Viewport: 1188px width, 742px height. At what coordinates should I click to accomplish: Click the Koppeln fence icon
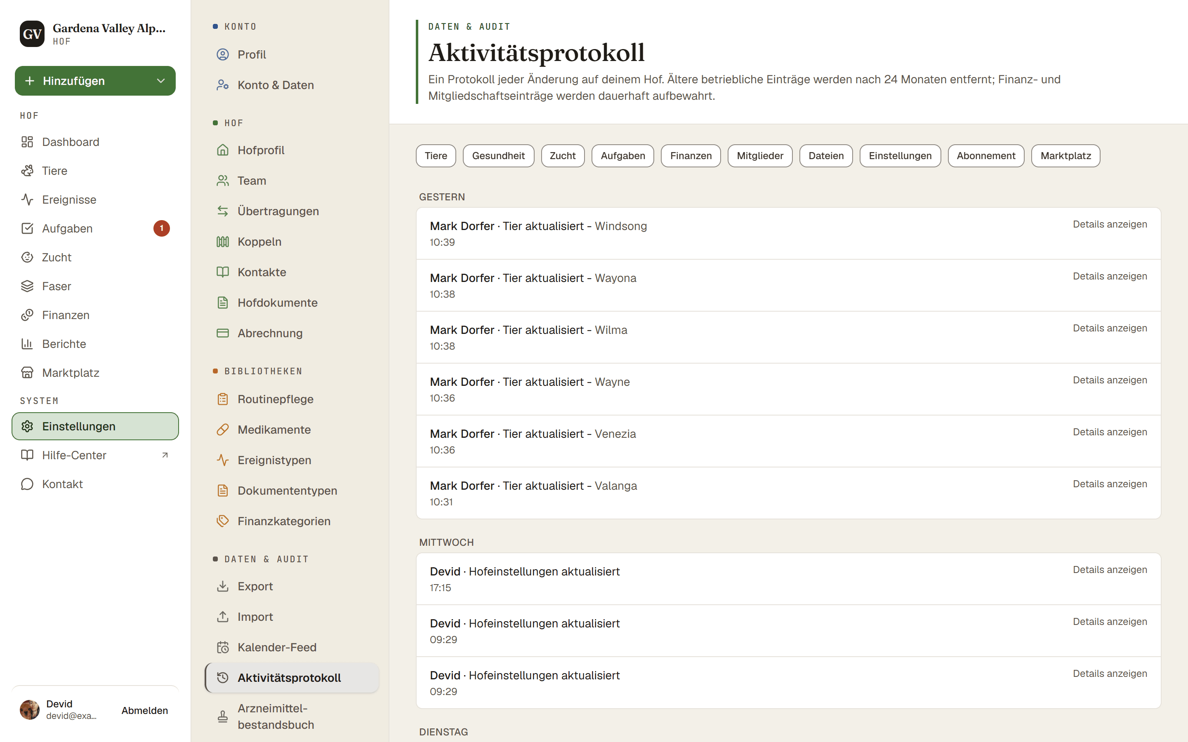[223, 242]
